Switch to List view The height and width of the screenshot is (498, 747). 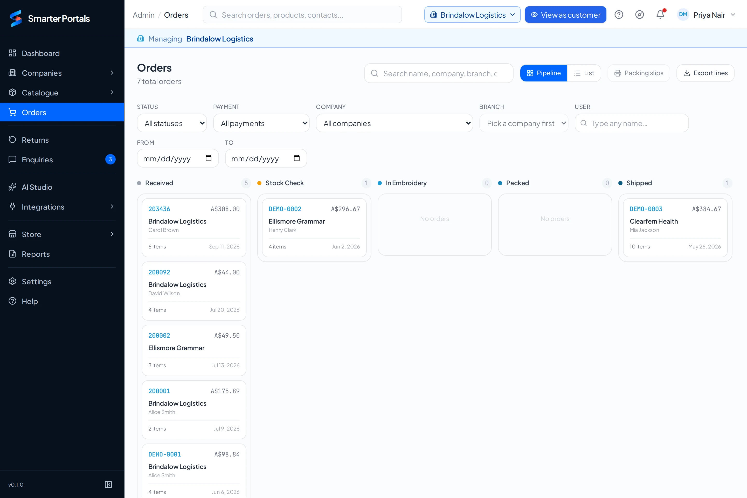[x=584, y=73]
